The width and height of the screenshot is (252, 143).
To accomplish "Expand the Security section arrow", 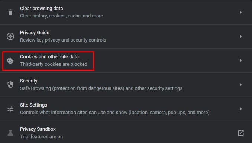I will point(241,85).
